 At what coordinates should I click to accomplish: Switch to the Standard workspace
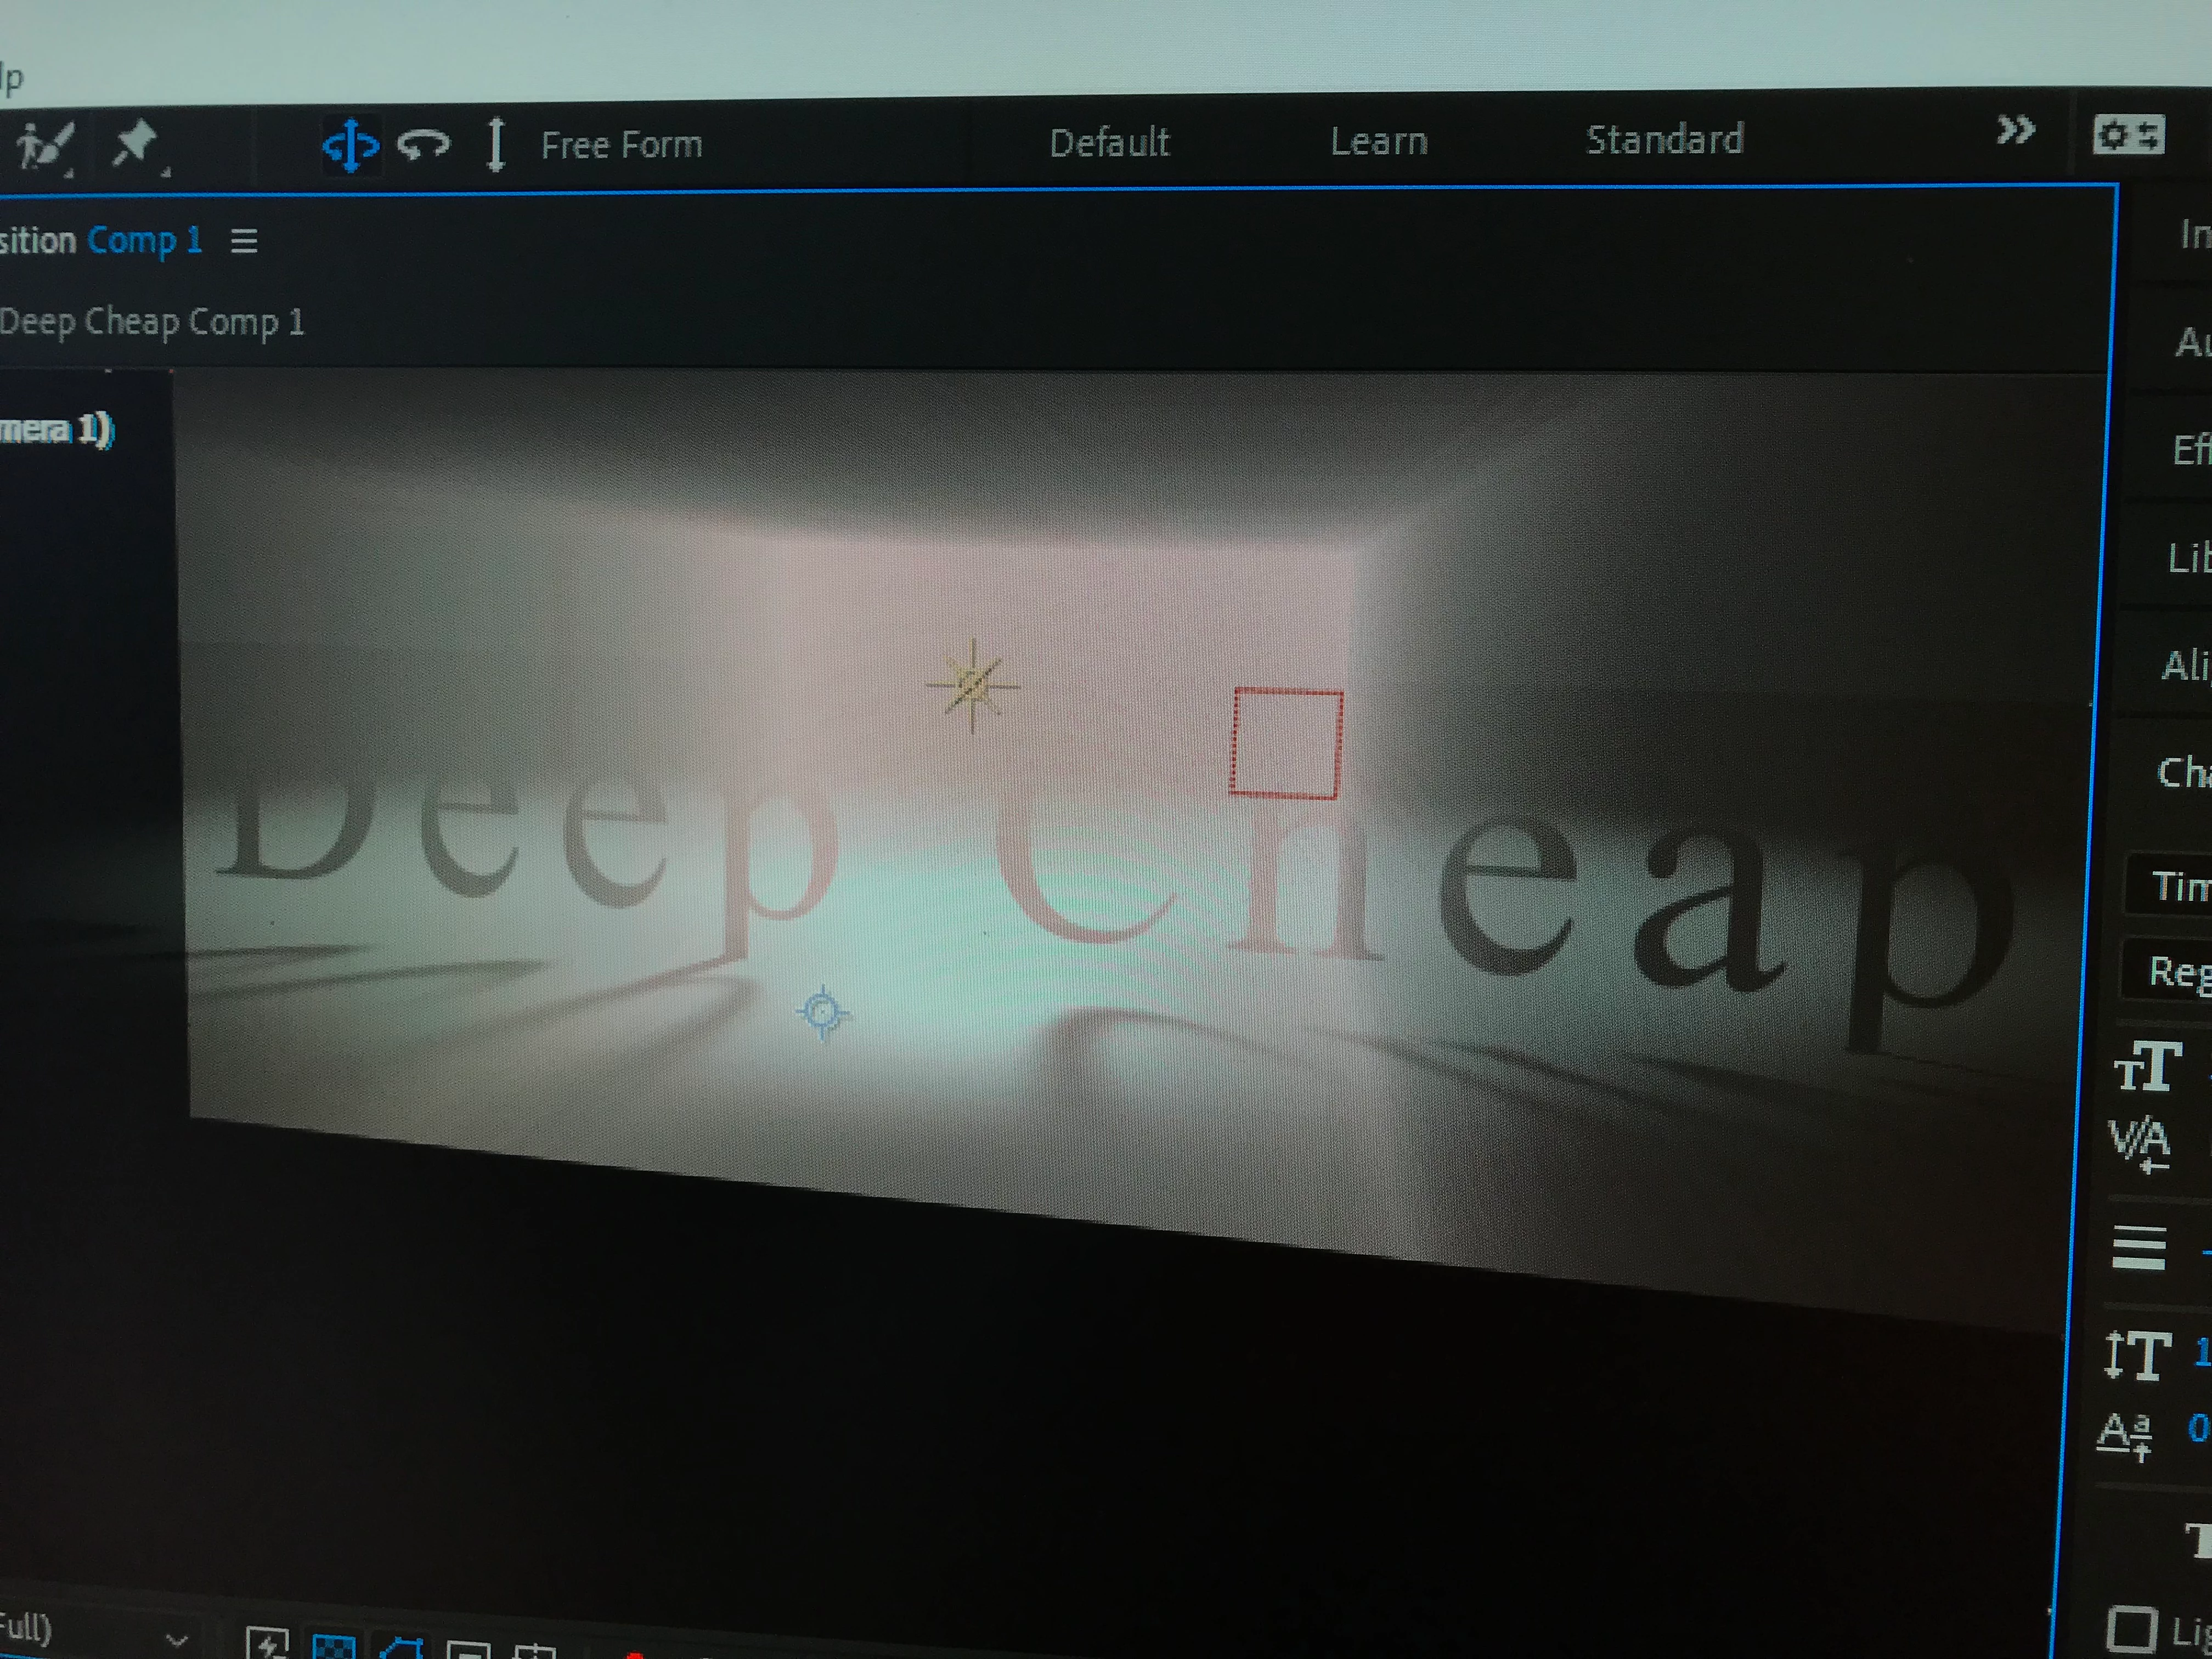coord(1664,140)
